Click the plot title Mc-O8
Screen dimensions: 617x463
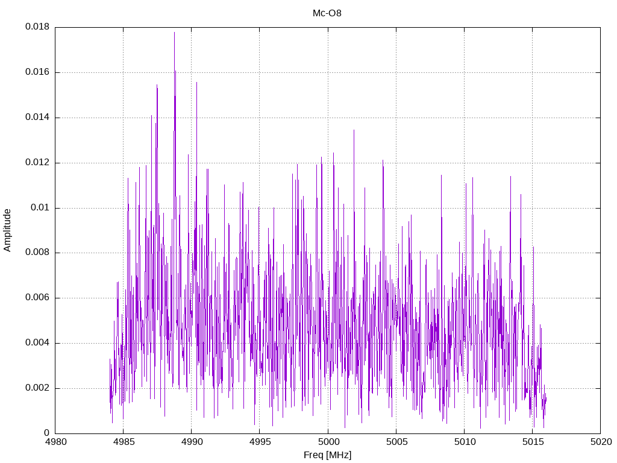click(x=327, y=13)
